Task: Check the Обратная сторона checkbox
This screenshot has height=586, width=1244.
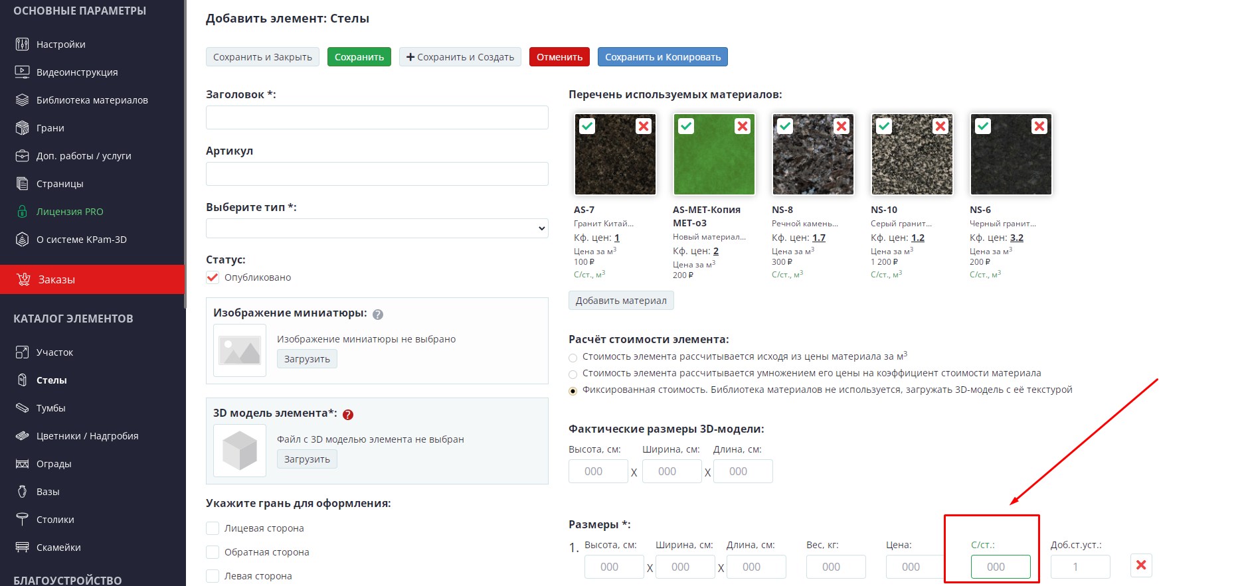Action: [x=213, y=552]
